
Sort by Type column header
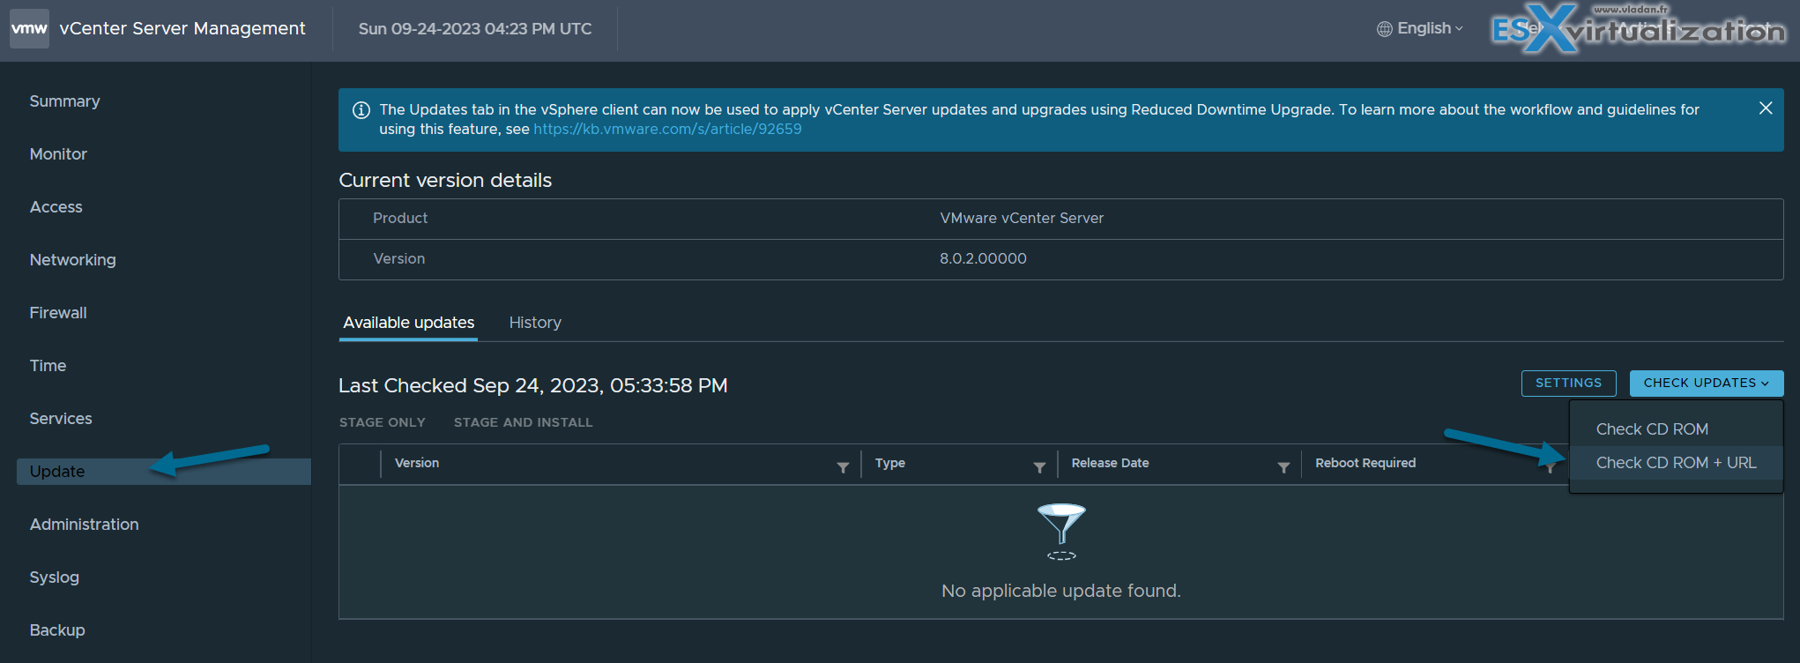[890, 463]
